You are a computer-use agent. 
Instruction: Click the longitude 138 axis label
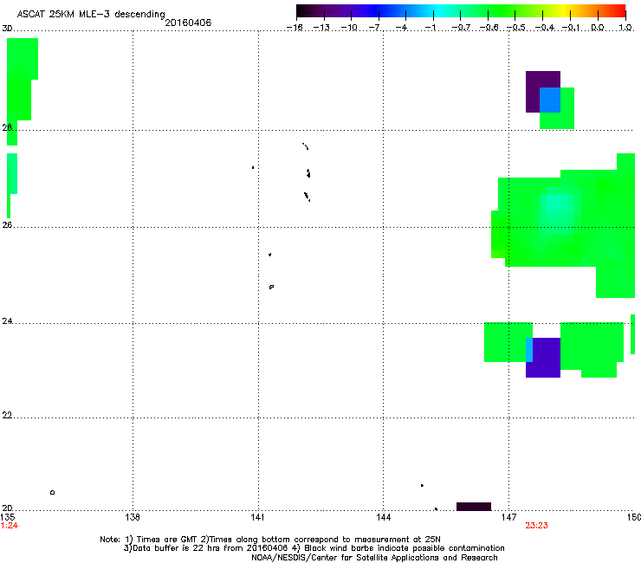click(133, 517)
